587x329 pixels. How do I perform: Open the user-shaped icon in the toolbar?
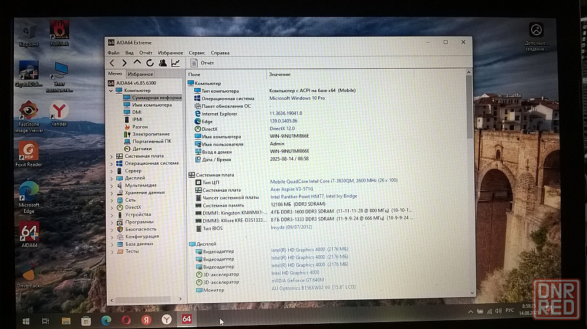click(163, 63)
